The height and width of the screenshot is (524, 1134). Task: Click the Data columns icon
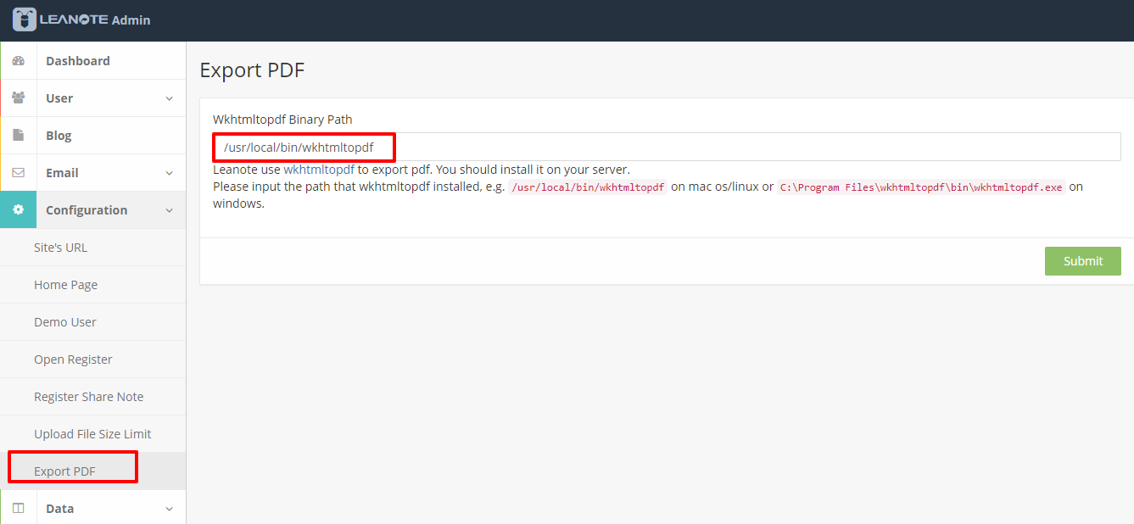click(x=19, y=509)
